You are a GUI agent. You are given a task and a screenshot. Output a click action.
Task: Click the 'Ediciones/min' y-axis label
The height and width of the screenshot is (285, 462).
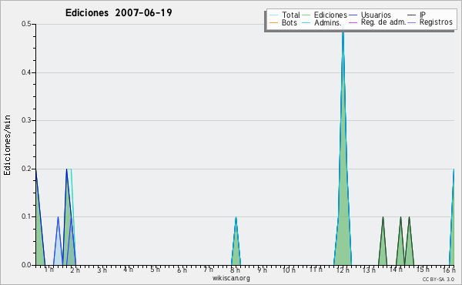click(7, 145)
